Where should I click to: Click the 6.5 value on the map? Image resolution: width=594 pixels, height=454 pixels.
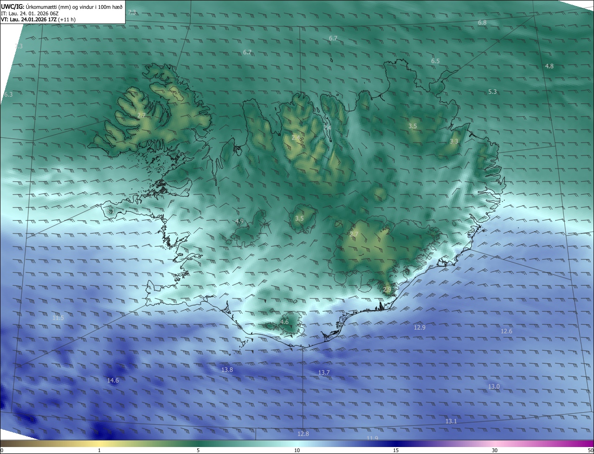click(x=435, y=61)
